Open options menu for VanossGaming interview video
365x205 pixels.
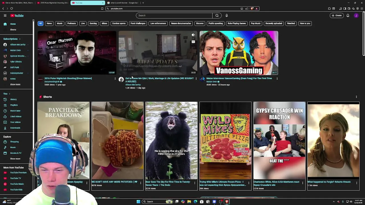(277, 79)
